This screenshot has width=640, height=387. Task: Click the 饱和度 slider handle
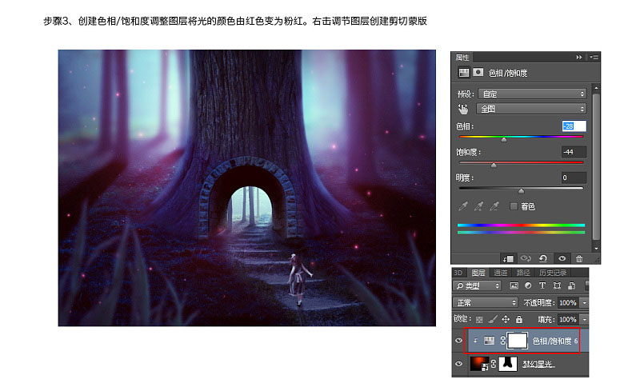[494, 166]
